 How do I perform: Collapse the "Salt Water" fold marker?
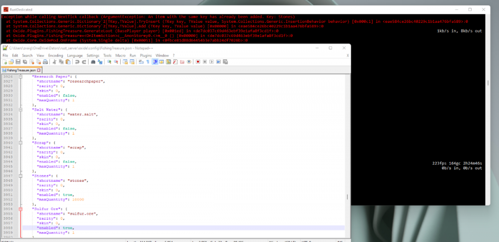click(x=20, y=109)
